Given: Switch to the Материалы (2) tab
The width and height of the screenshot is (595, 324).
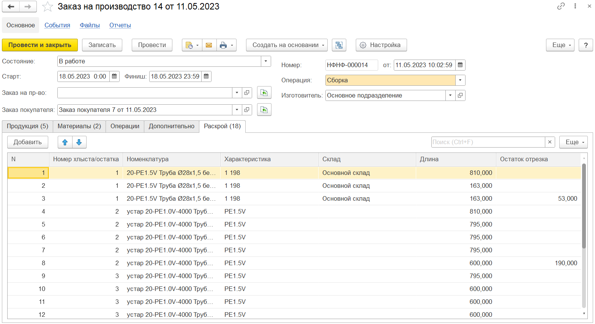Looking at the screenshot, I should tap(79, 126).
